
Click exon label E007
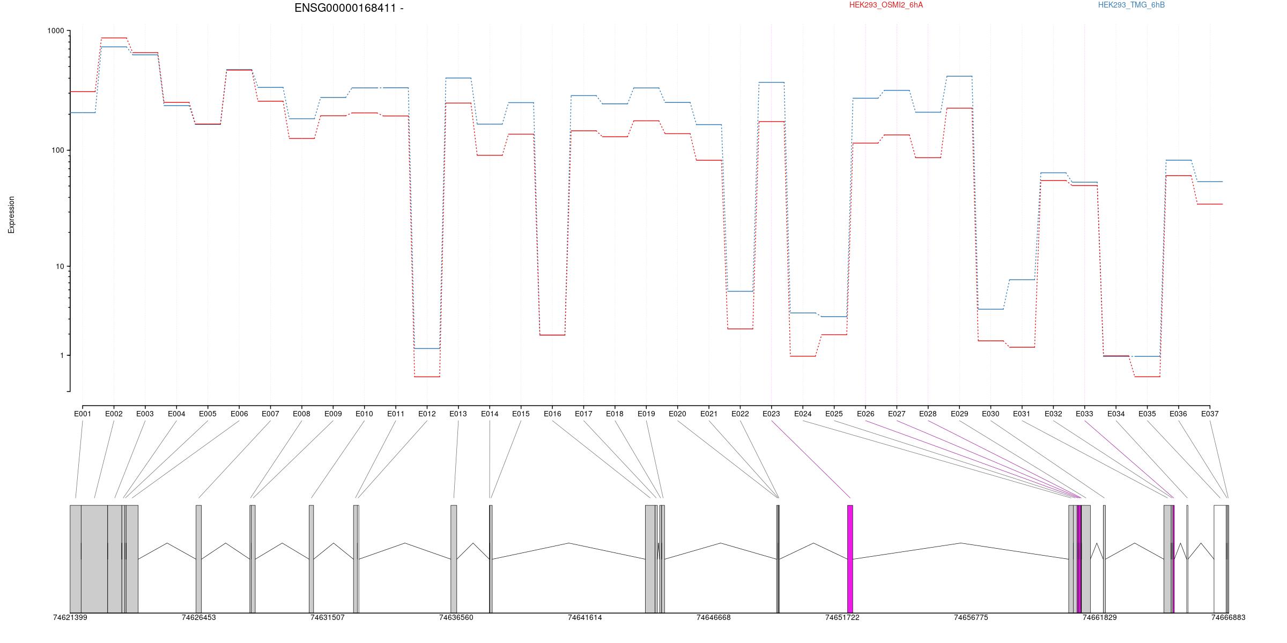[x=270, y=414]
